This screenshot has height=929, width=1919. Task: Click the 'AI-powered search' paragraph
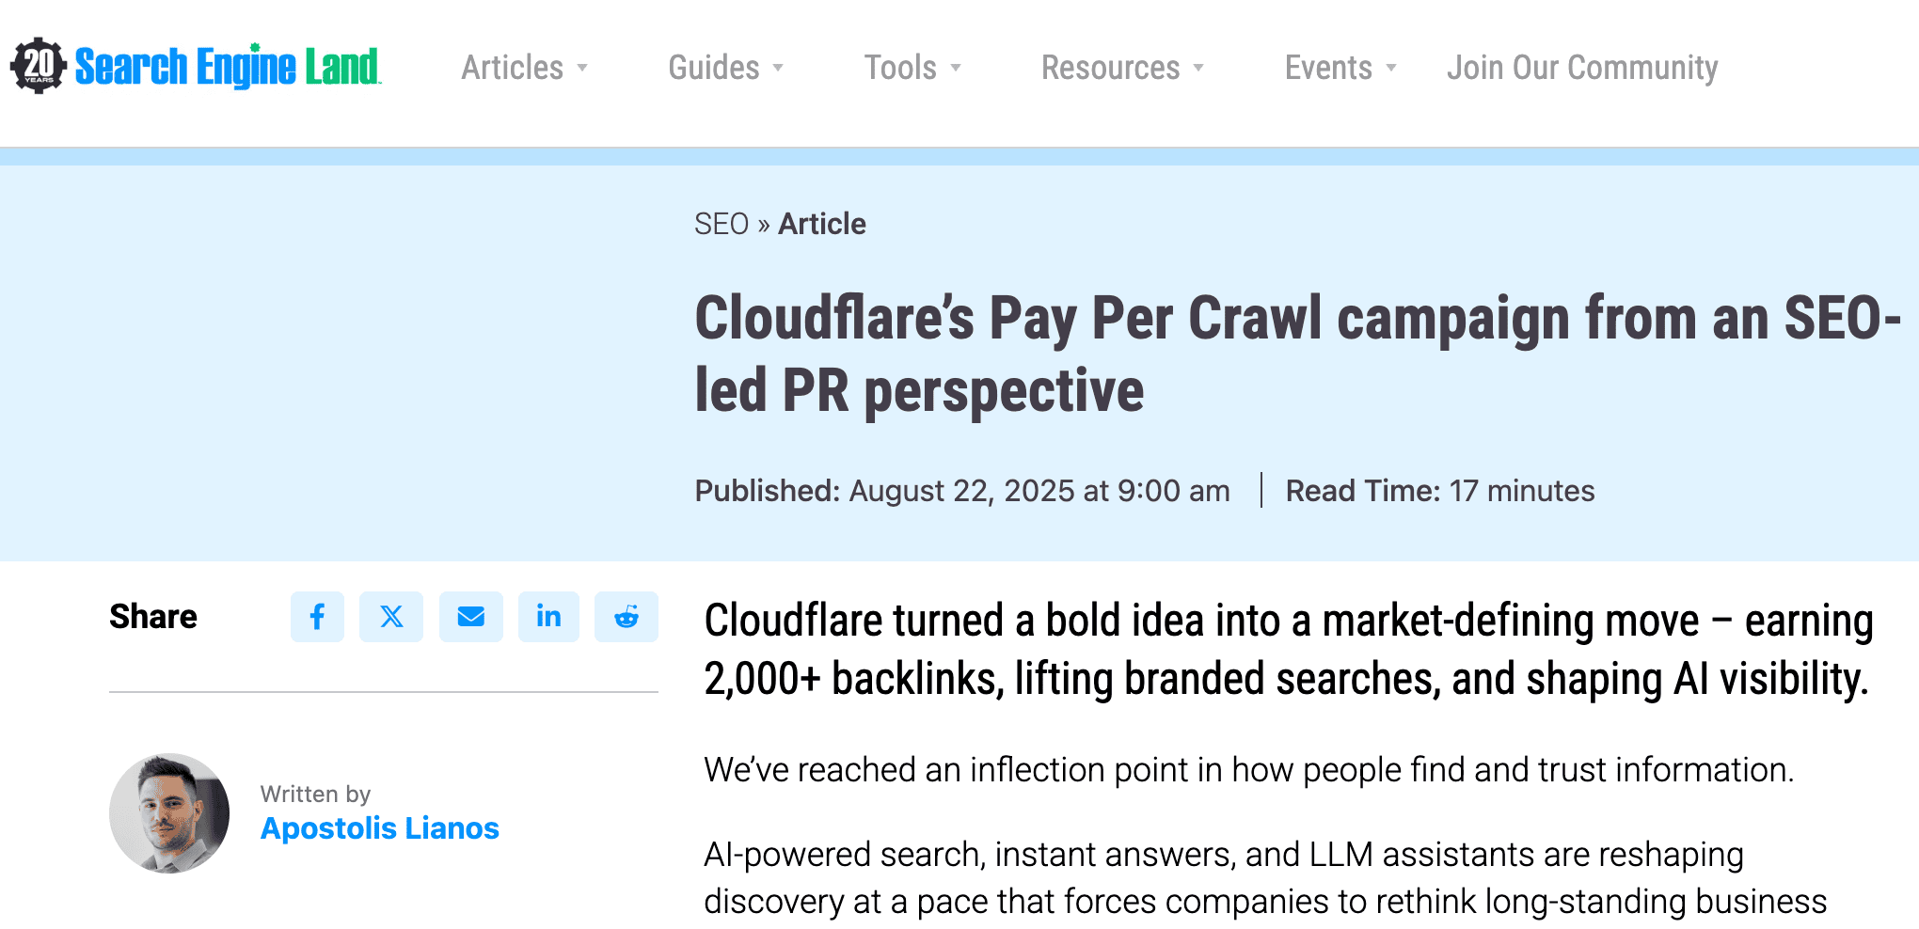pyautogui.click(x=1265, y=877)
